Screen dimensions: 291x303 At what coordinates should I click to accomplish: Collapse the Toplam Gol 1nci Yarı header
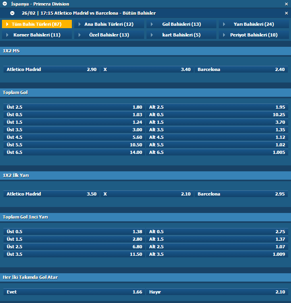click(x=145, y=217)
